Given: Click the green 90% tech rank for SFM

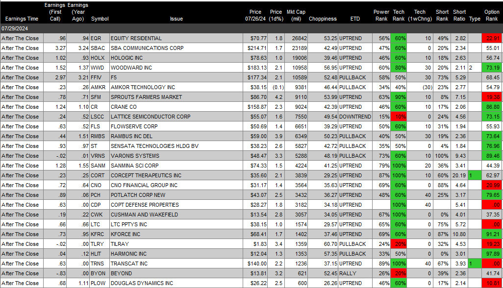Looking at the screenshot, I should click(399, 97).
